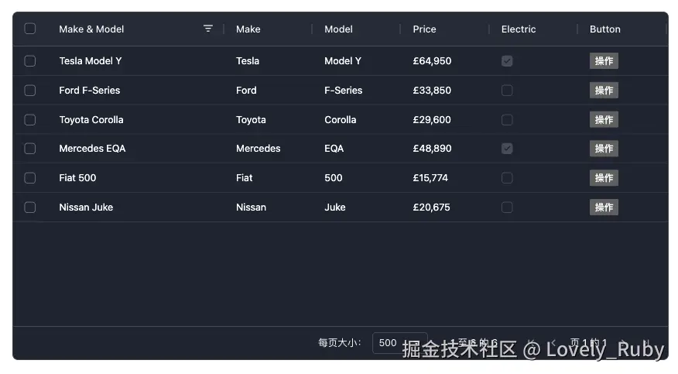The width and height of the screenshot is (678, 374).
Task: Toggle the select-all header checkbox
Action: click(30, 29)
